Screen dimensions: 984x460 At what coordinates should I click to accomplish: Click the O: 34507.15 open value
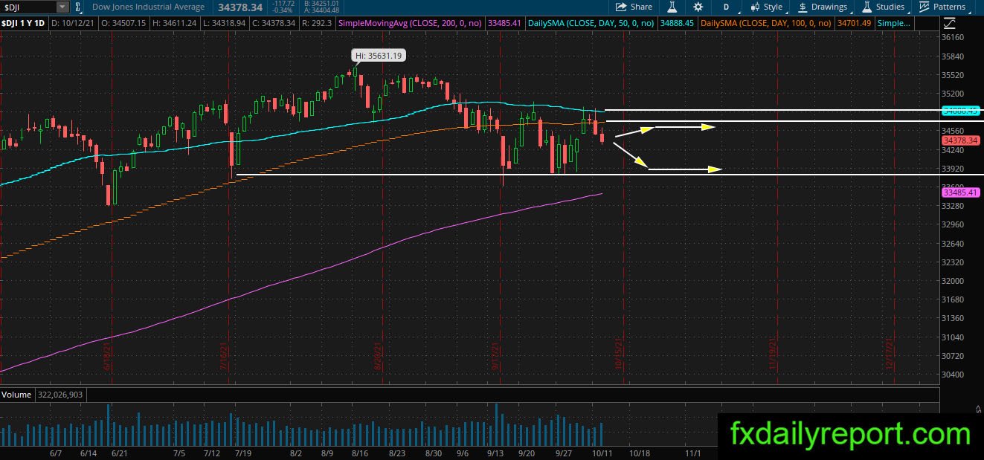point(124,23)
